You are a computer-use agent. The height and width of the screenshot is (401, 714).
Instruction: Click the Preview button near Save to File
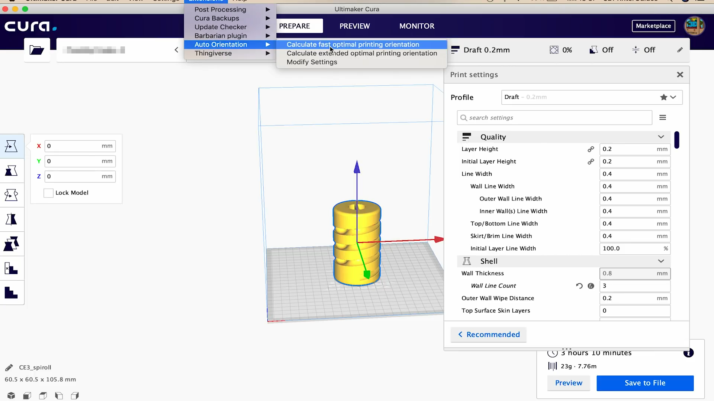569,383
